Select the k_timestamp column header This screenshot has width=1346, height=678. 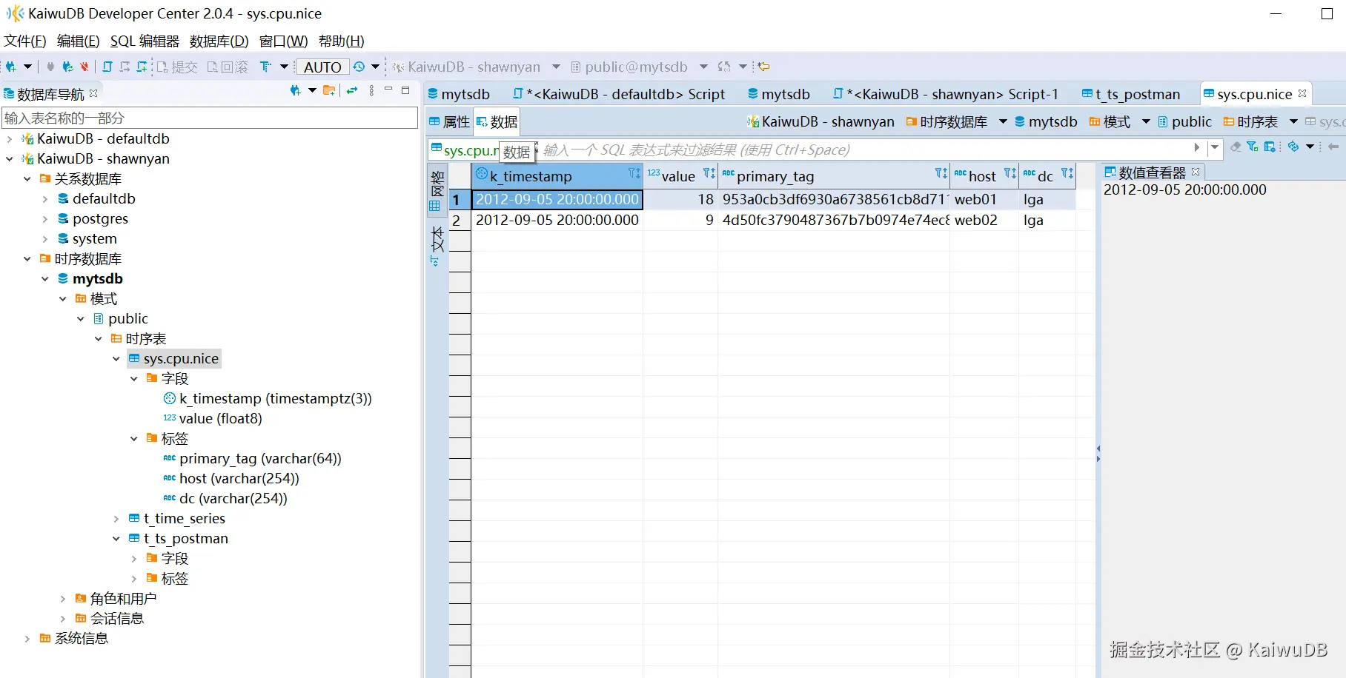557,176
